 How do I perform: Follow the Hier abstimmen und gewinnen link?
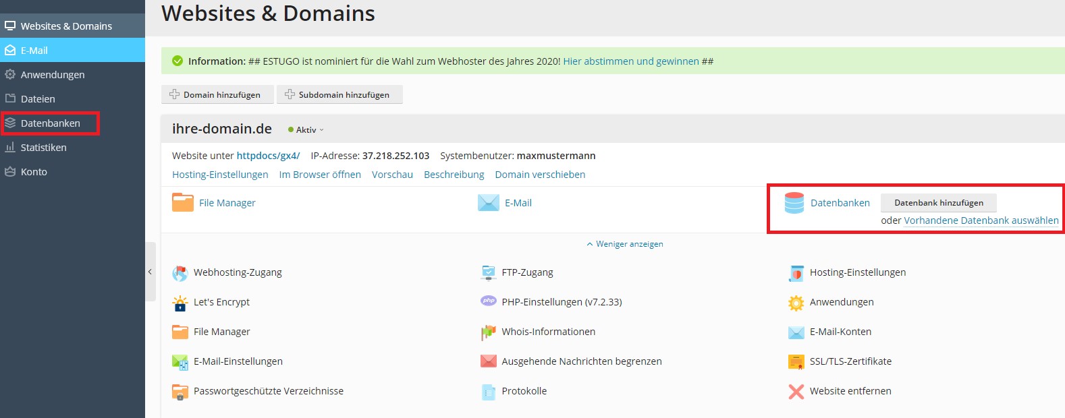(631, 61)
